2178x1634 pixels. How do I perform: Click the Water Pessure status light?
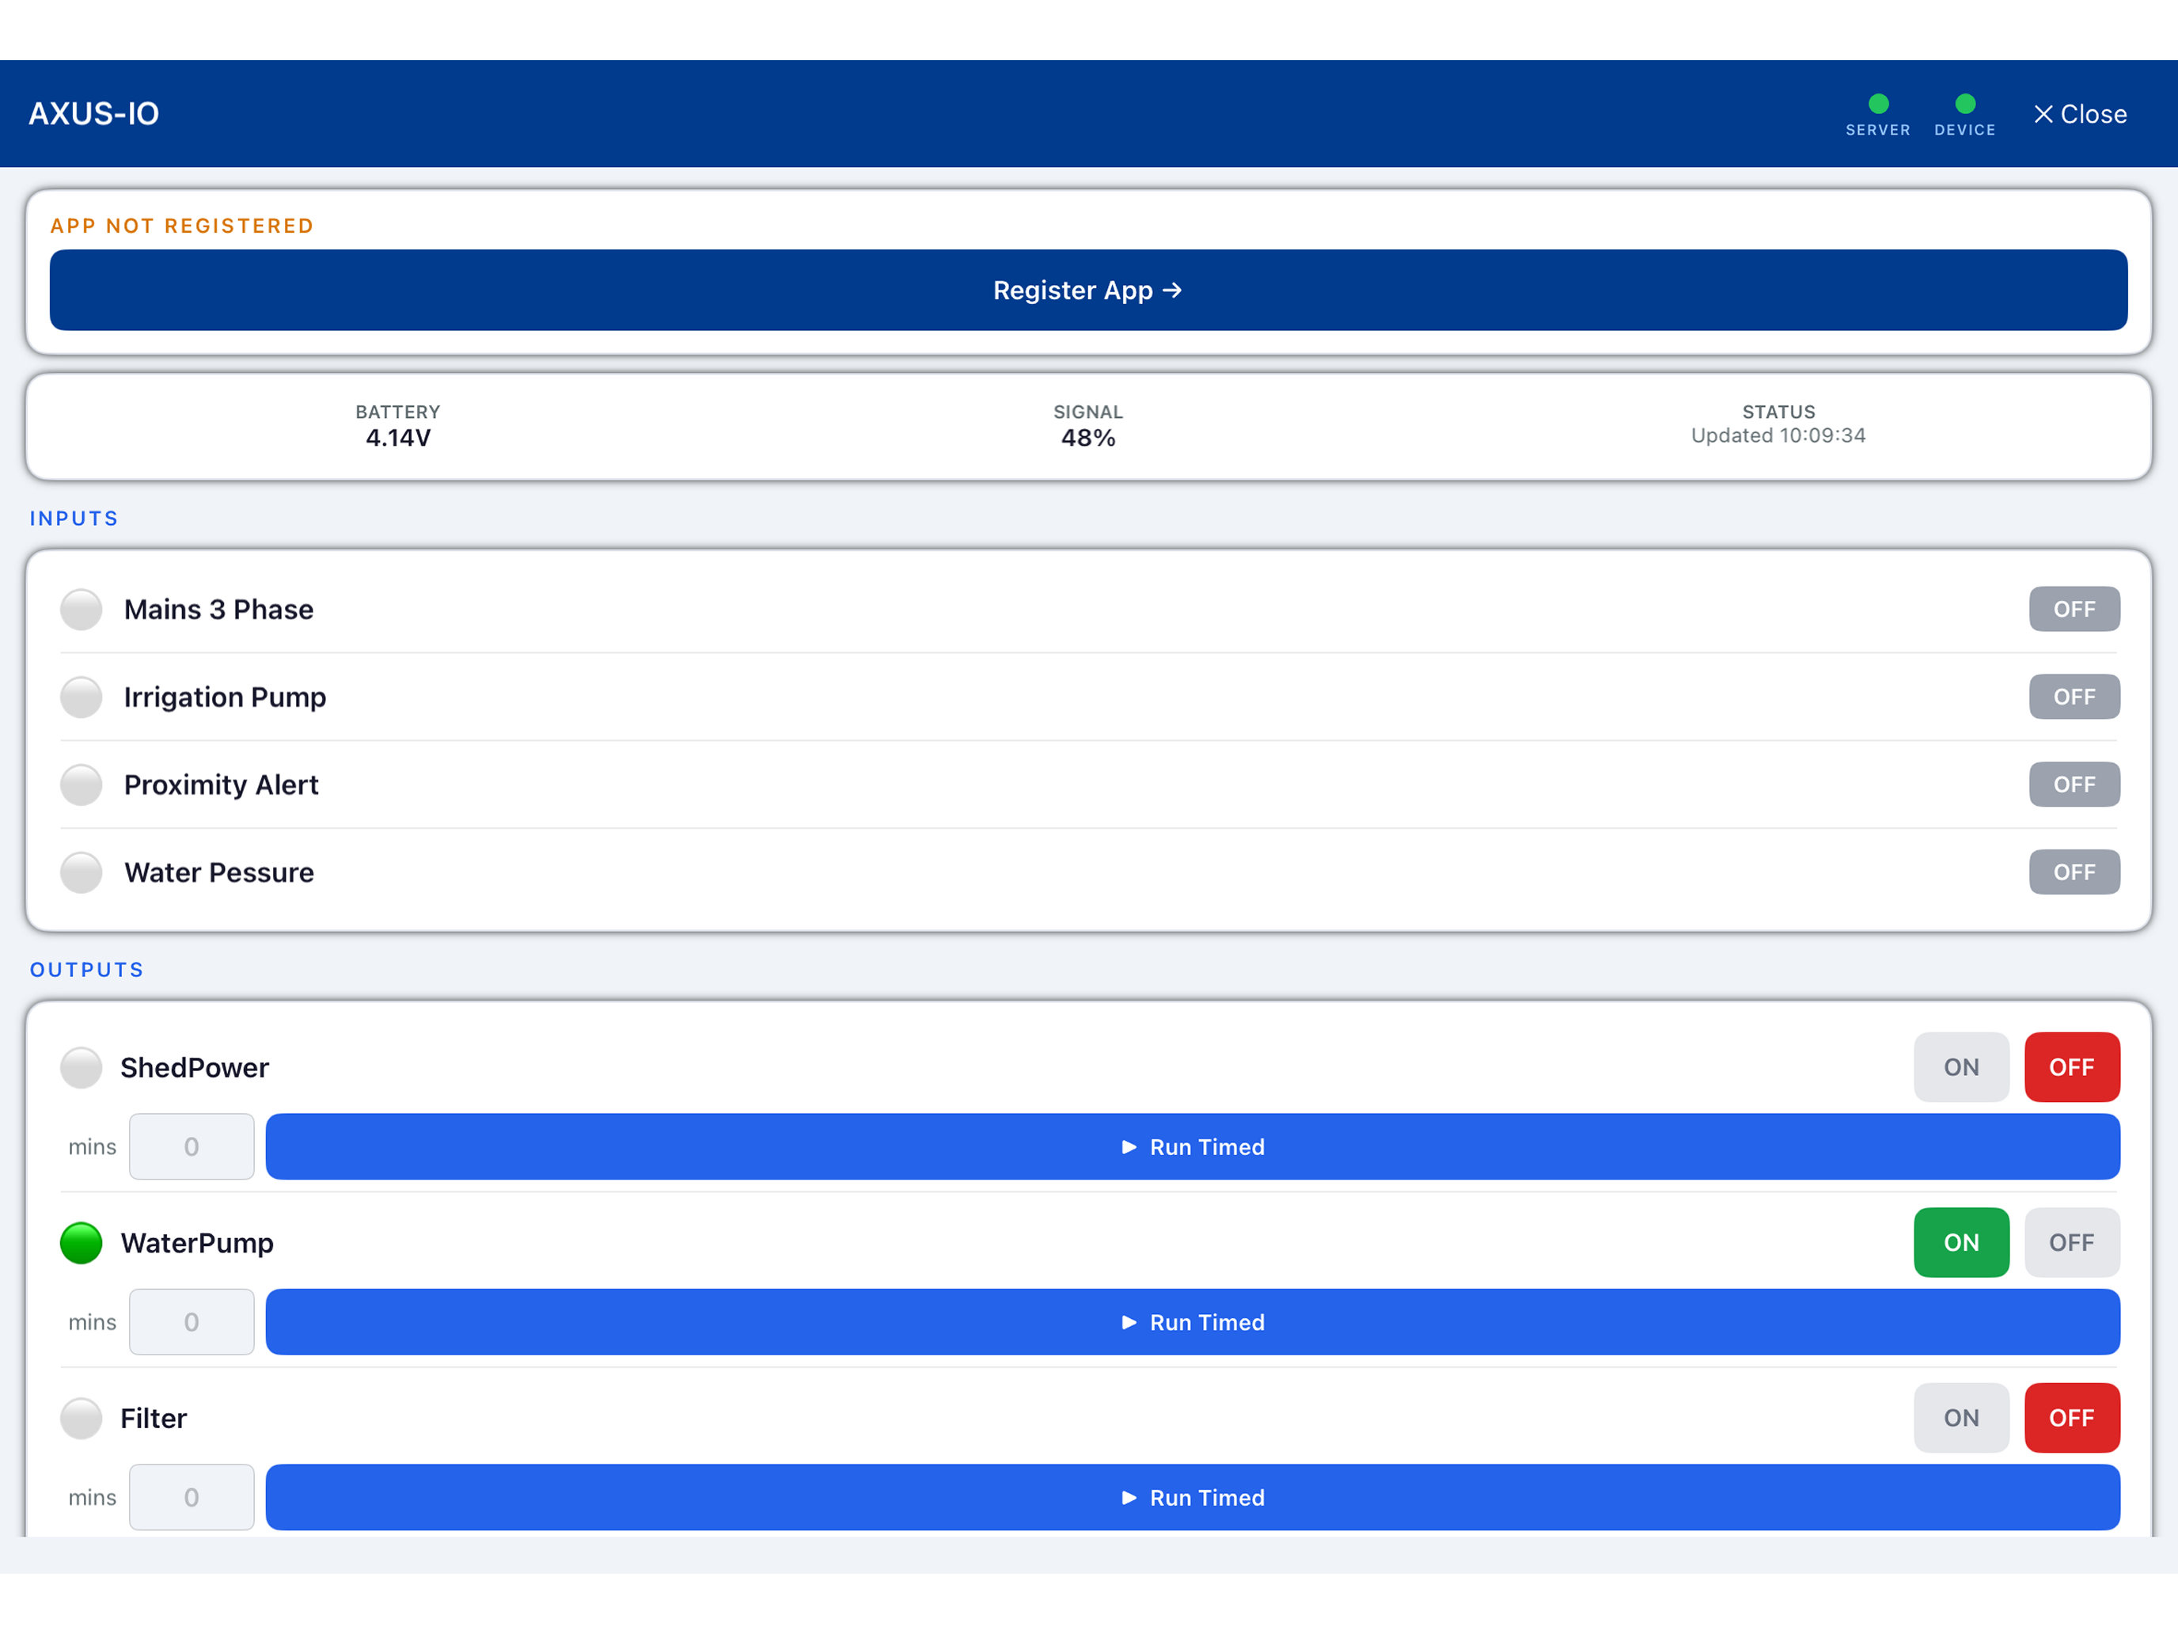click(x=81, y=872)
